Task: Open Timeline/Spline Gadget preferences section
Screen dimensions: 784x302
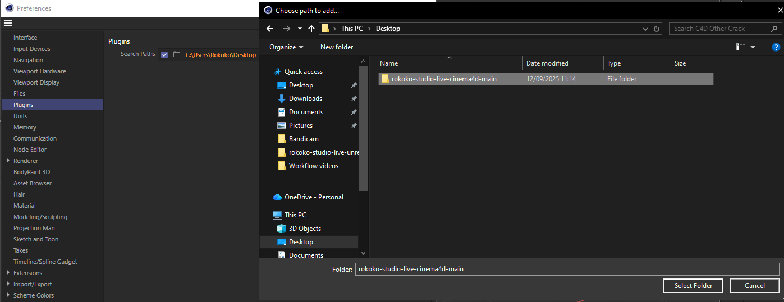Action: [45, 262]
